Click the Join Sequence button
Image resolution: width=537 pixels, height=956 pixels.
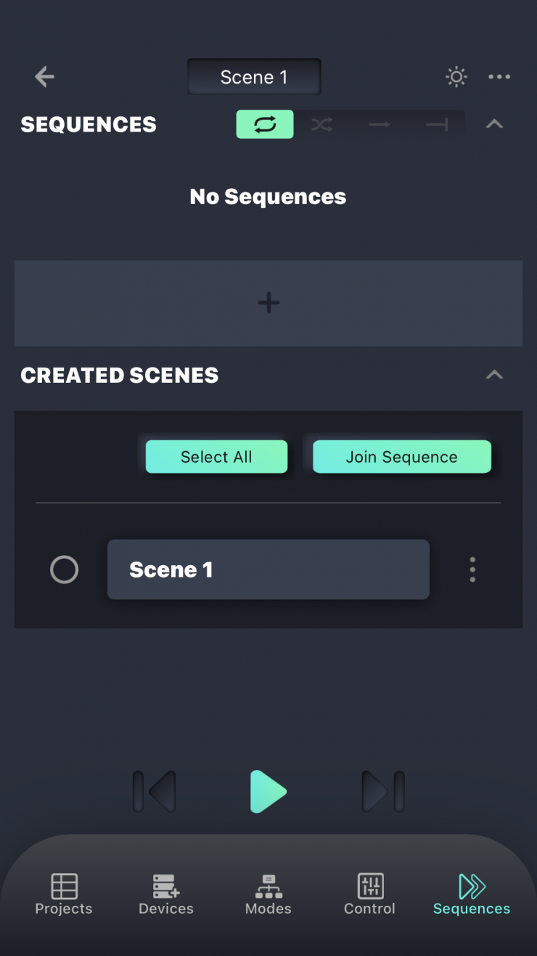tap(401, 457)
